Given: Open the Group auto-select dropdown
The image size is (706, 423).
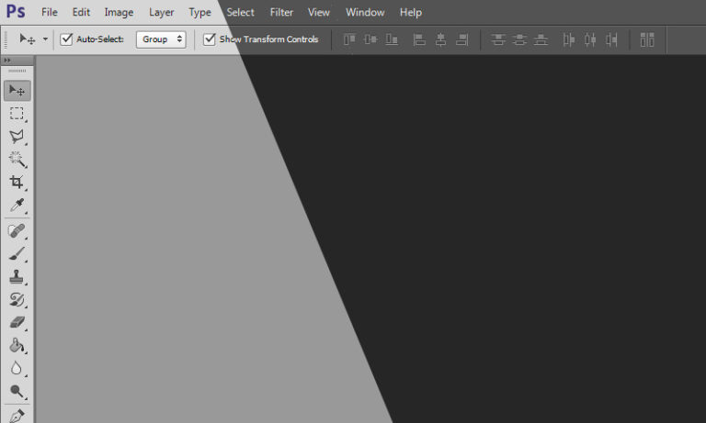Looking at the screenshot, I should [162, 39].
